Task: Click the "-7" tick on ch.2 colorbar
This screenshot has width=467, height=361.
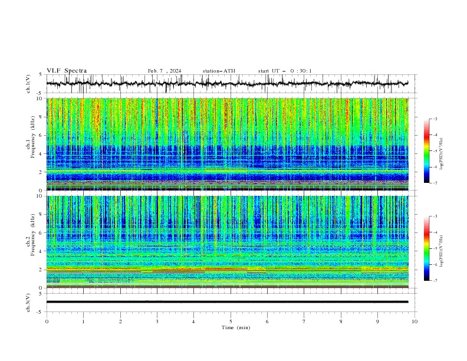Action: tap(435, 281)
